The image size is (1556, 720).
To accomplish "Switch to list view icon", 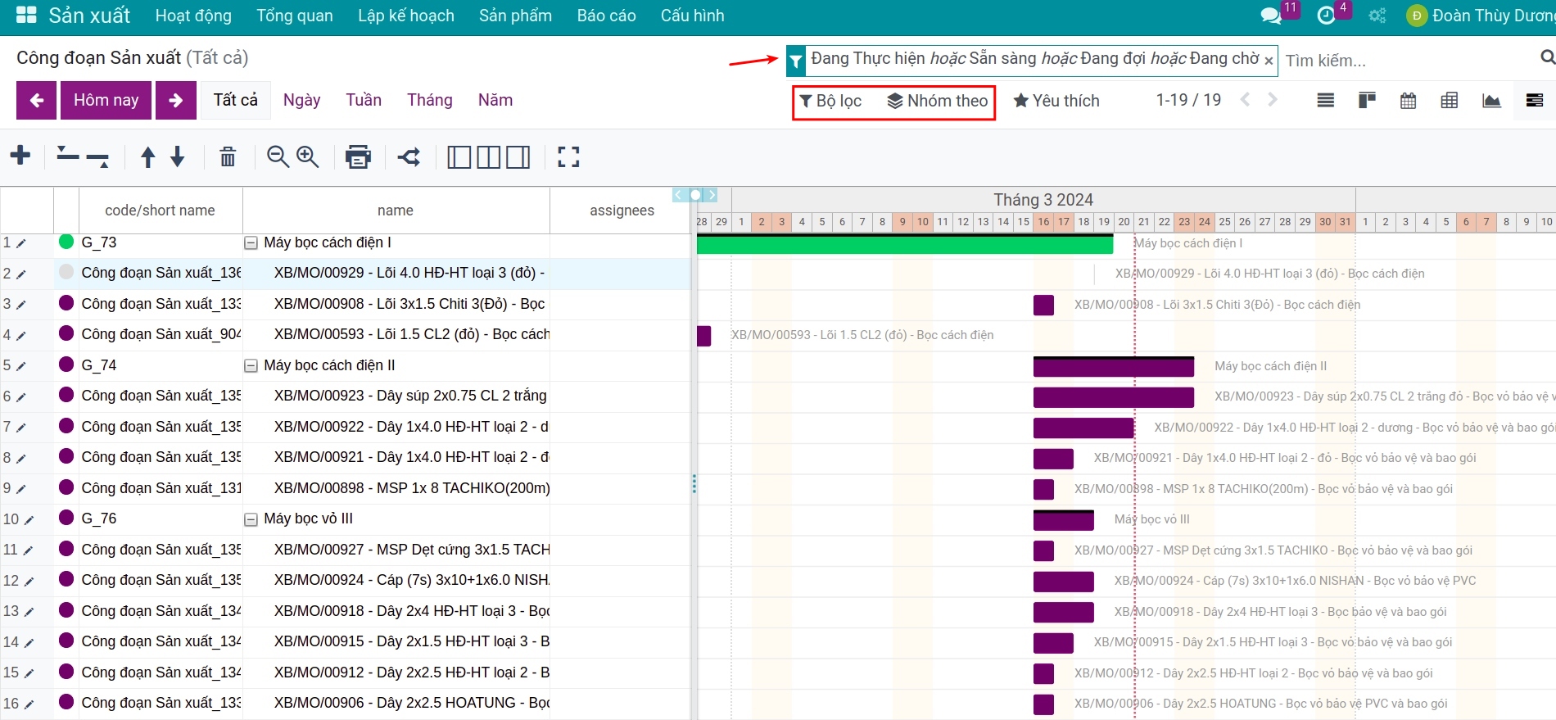I will pyautogui.click(x=1326, y=100).
